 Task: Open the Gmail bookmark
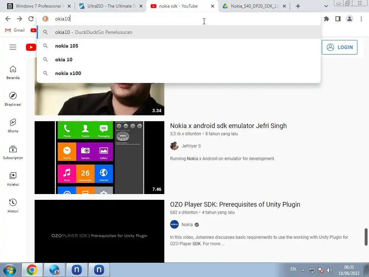[x=15, y=30]
